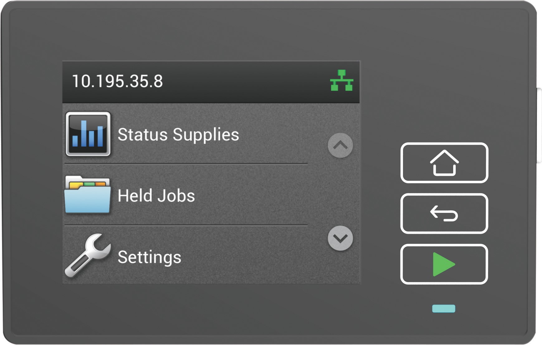Hit the green start play button
Image resolution: width=542 pixels, height=345 pixels.
(444, 264)
